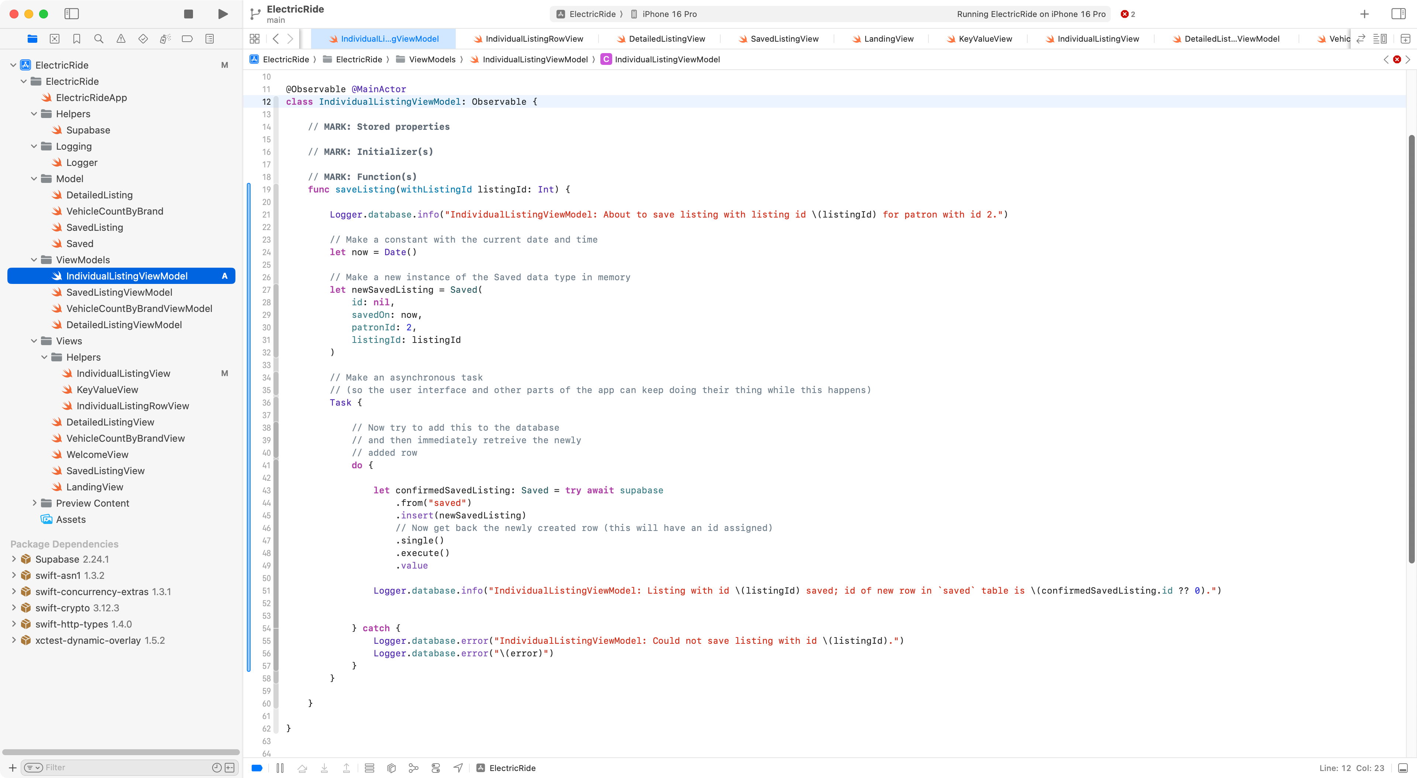Click the Run (play) button
Screen dimensions: 1417x778
(223, 14)
